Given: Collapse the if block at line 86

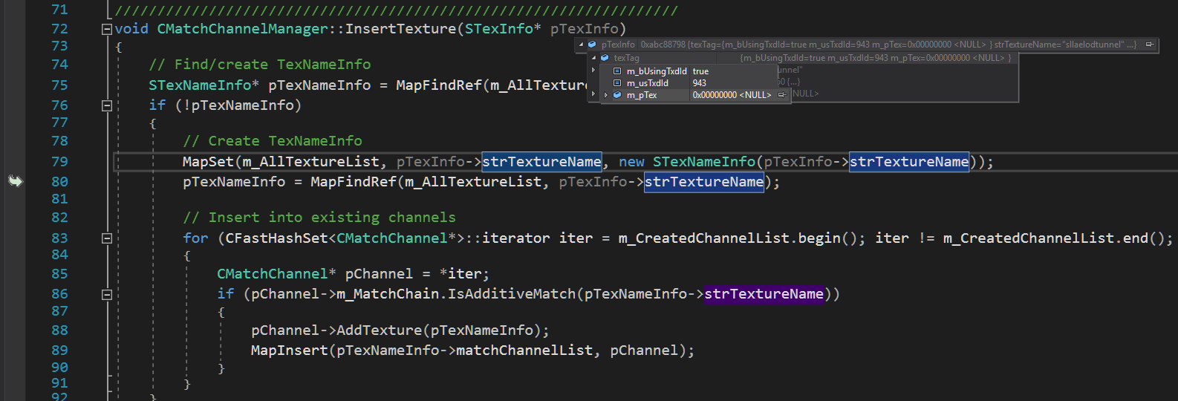Looking at the screenshot, I should tap(106, 294).
